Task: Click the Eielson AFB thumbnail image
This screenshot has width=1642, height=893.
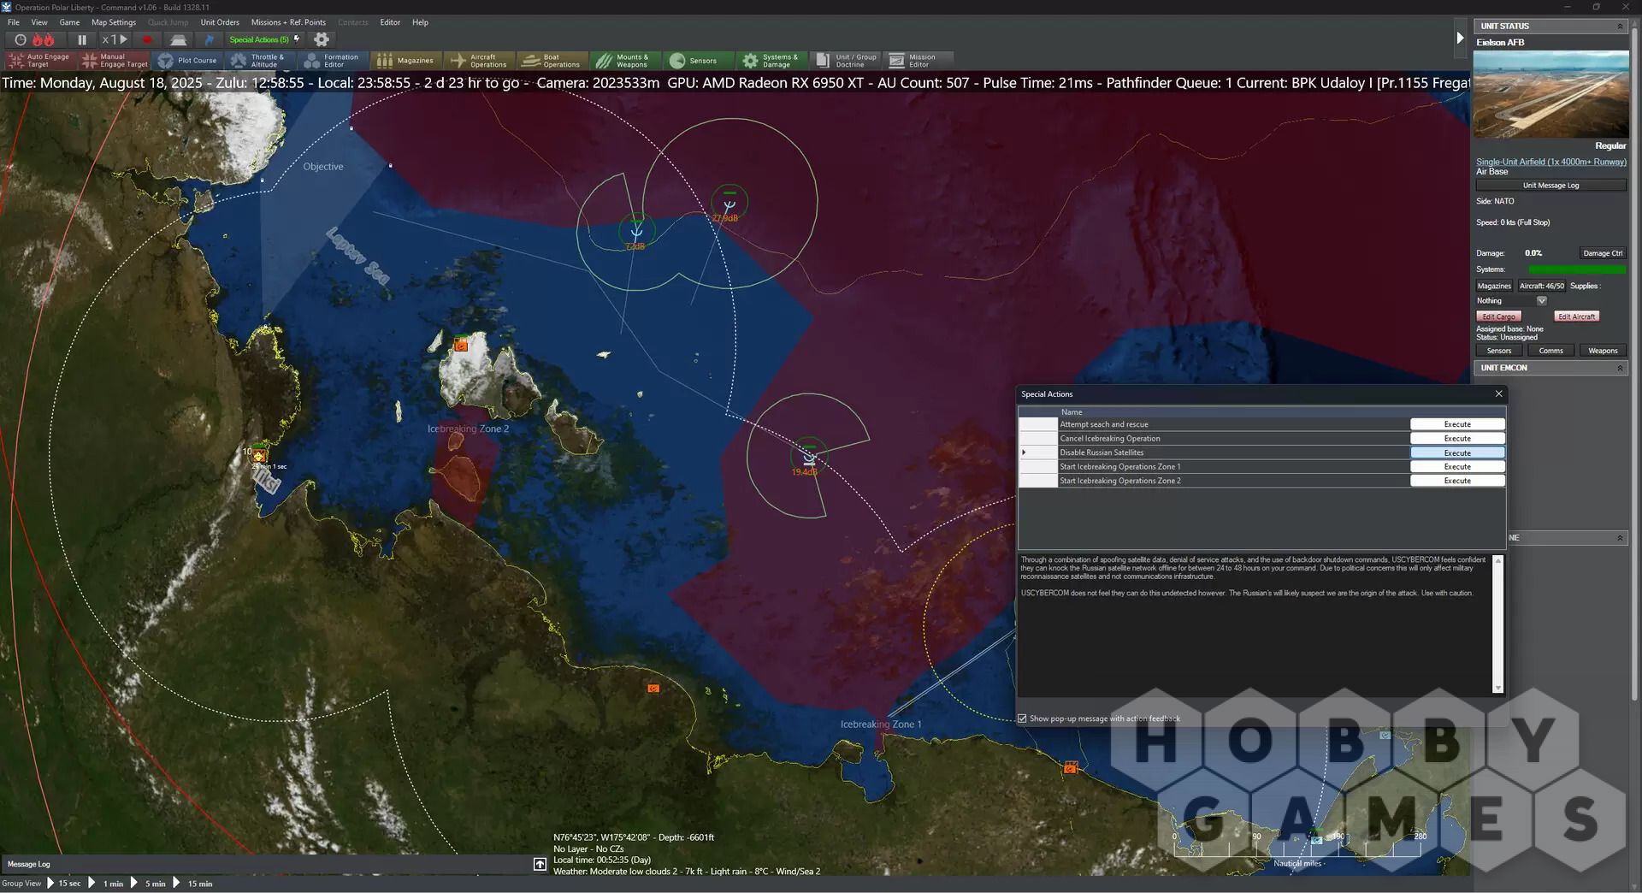Action: (x=1550, y=94)
